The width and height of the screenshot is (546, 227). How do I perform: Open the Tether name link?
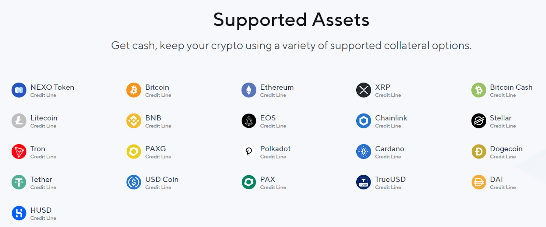[41, 179]
